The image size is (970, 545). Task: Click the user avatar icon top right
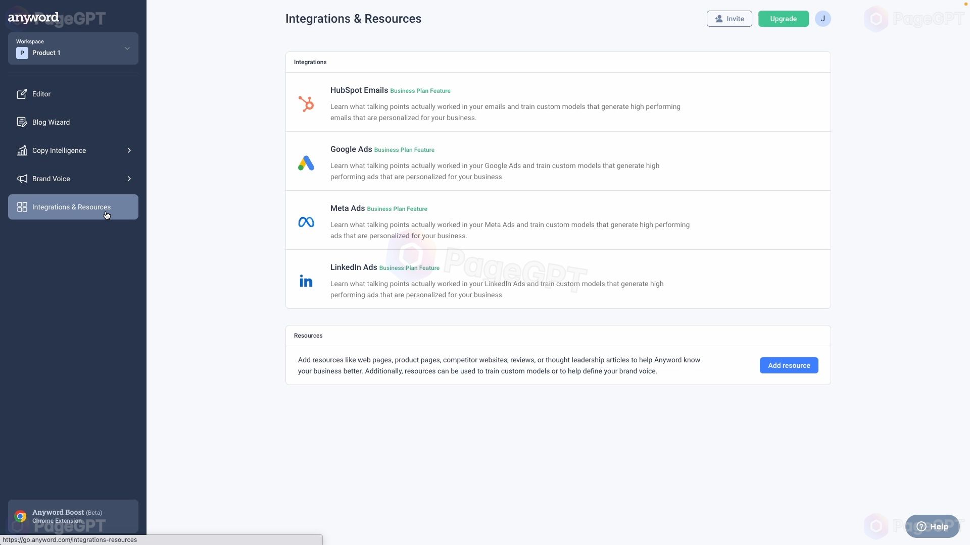click(x=823, y=18)
